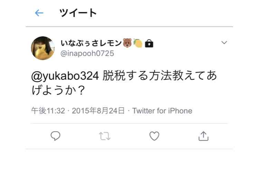Like the tweet with heart icon
Viewport: 259px width, 170px height.
point(154,136)
